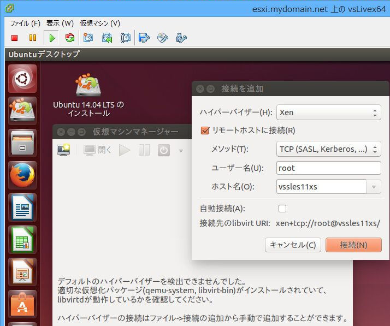Revert to snapshot using the toolbar icon
The width and height of the screenshot is (390, 326).
(x=107, y=38)
